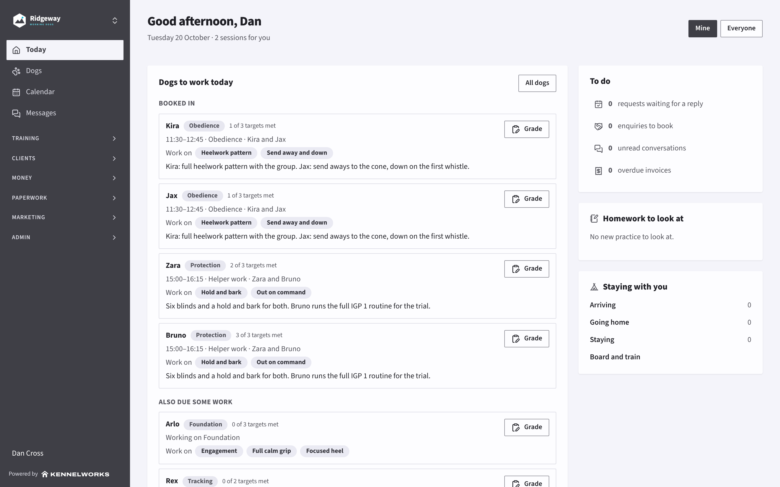Click the Board and train row

click(x=670, y=357)
